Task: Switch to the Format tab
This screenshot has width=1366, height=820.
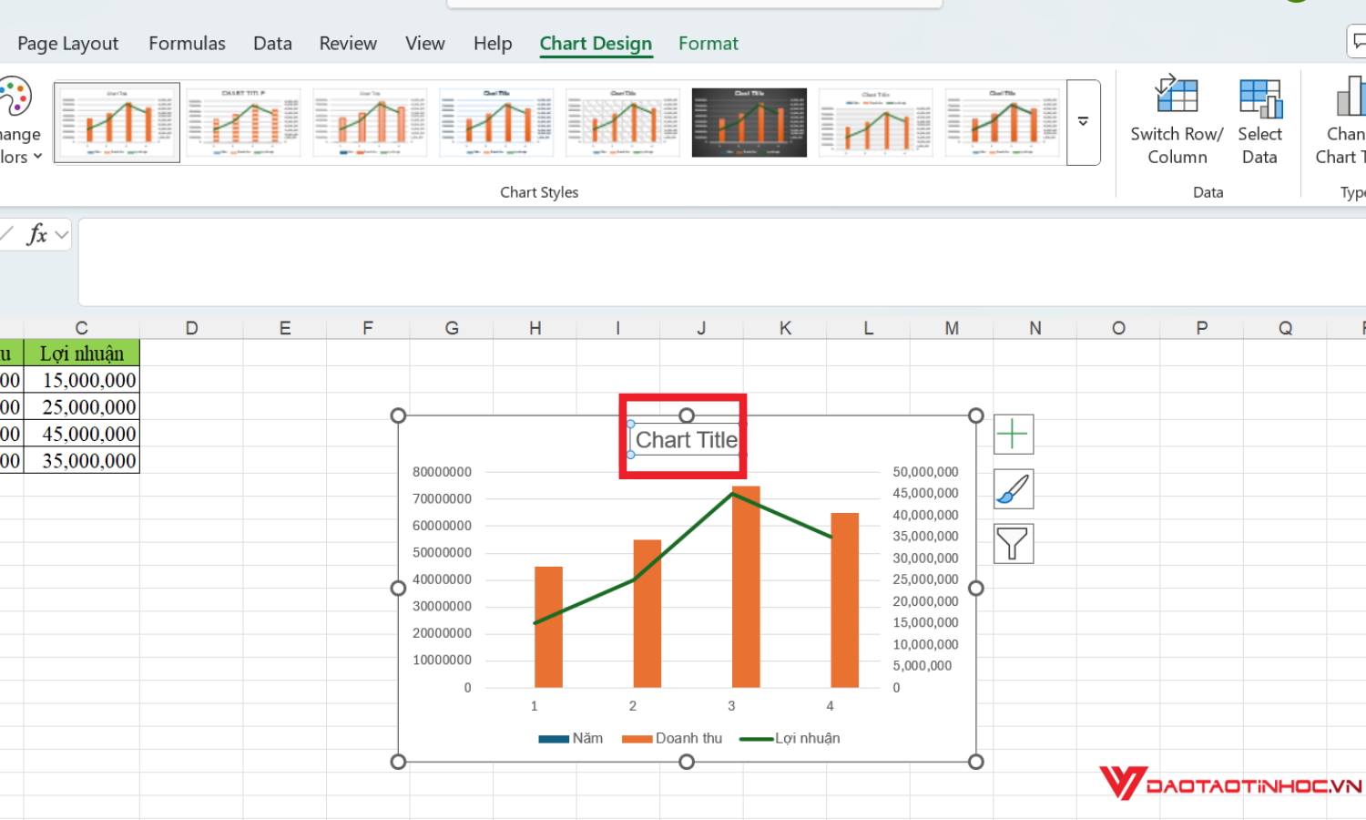Action: (708, 44)
